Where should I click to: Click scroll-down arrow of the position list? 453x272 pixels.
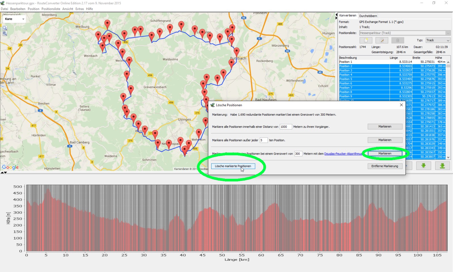[x=448, y=157]
